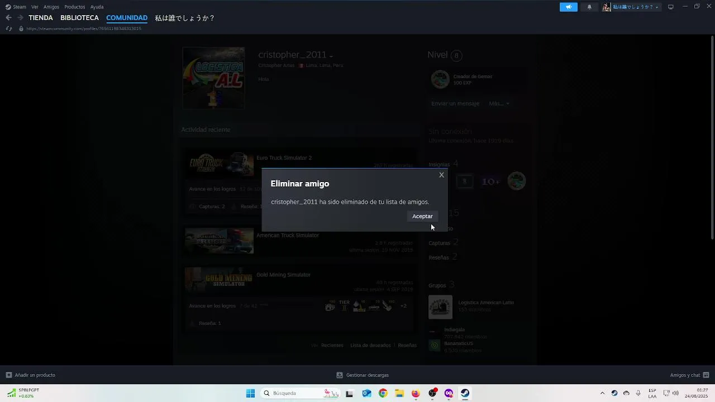Image resolution: width=715 pixels, height=402 pixels.
Task: Click the back navigation arrow
Action: pyautogui.click(x=8, y=18)
